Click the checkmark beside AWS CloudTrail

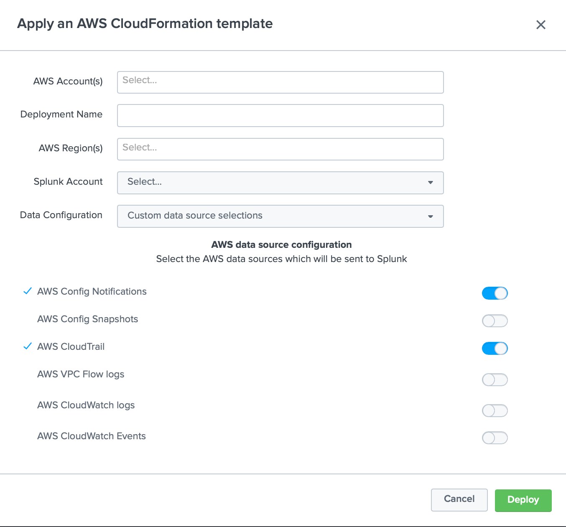[28, 346]
